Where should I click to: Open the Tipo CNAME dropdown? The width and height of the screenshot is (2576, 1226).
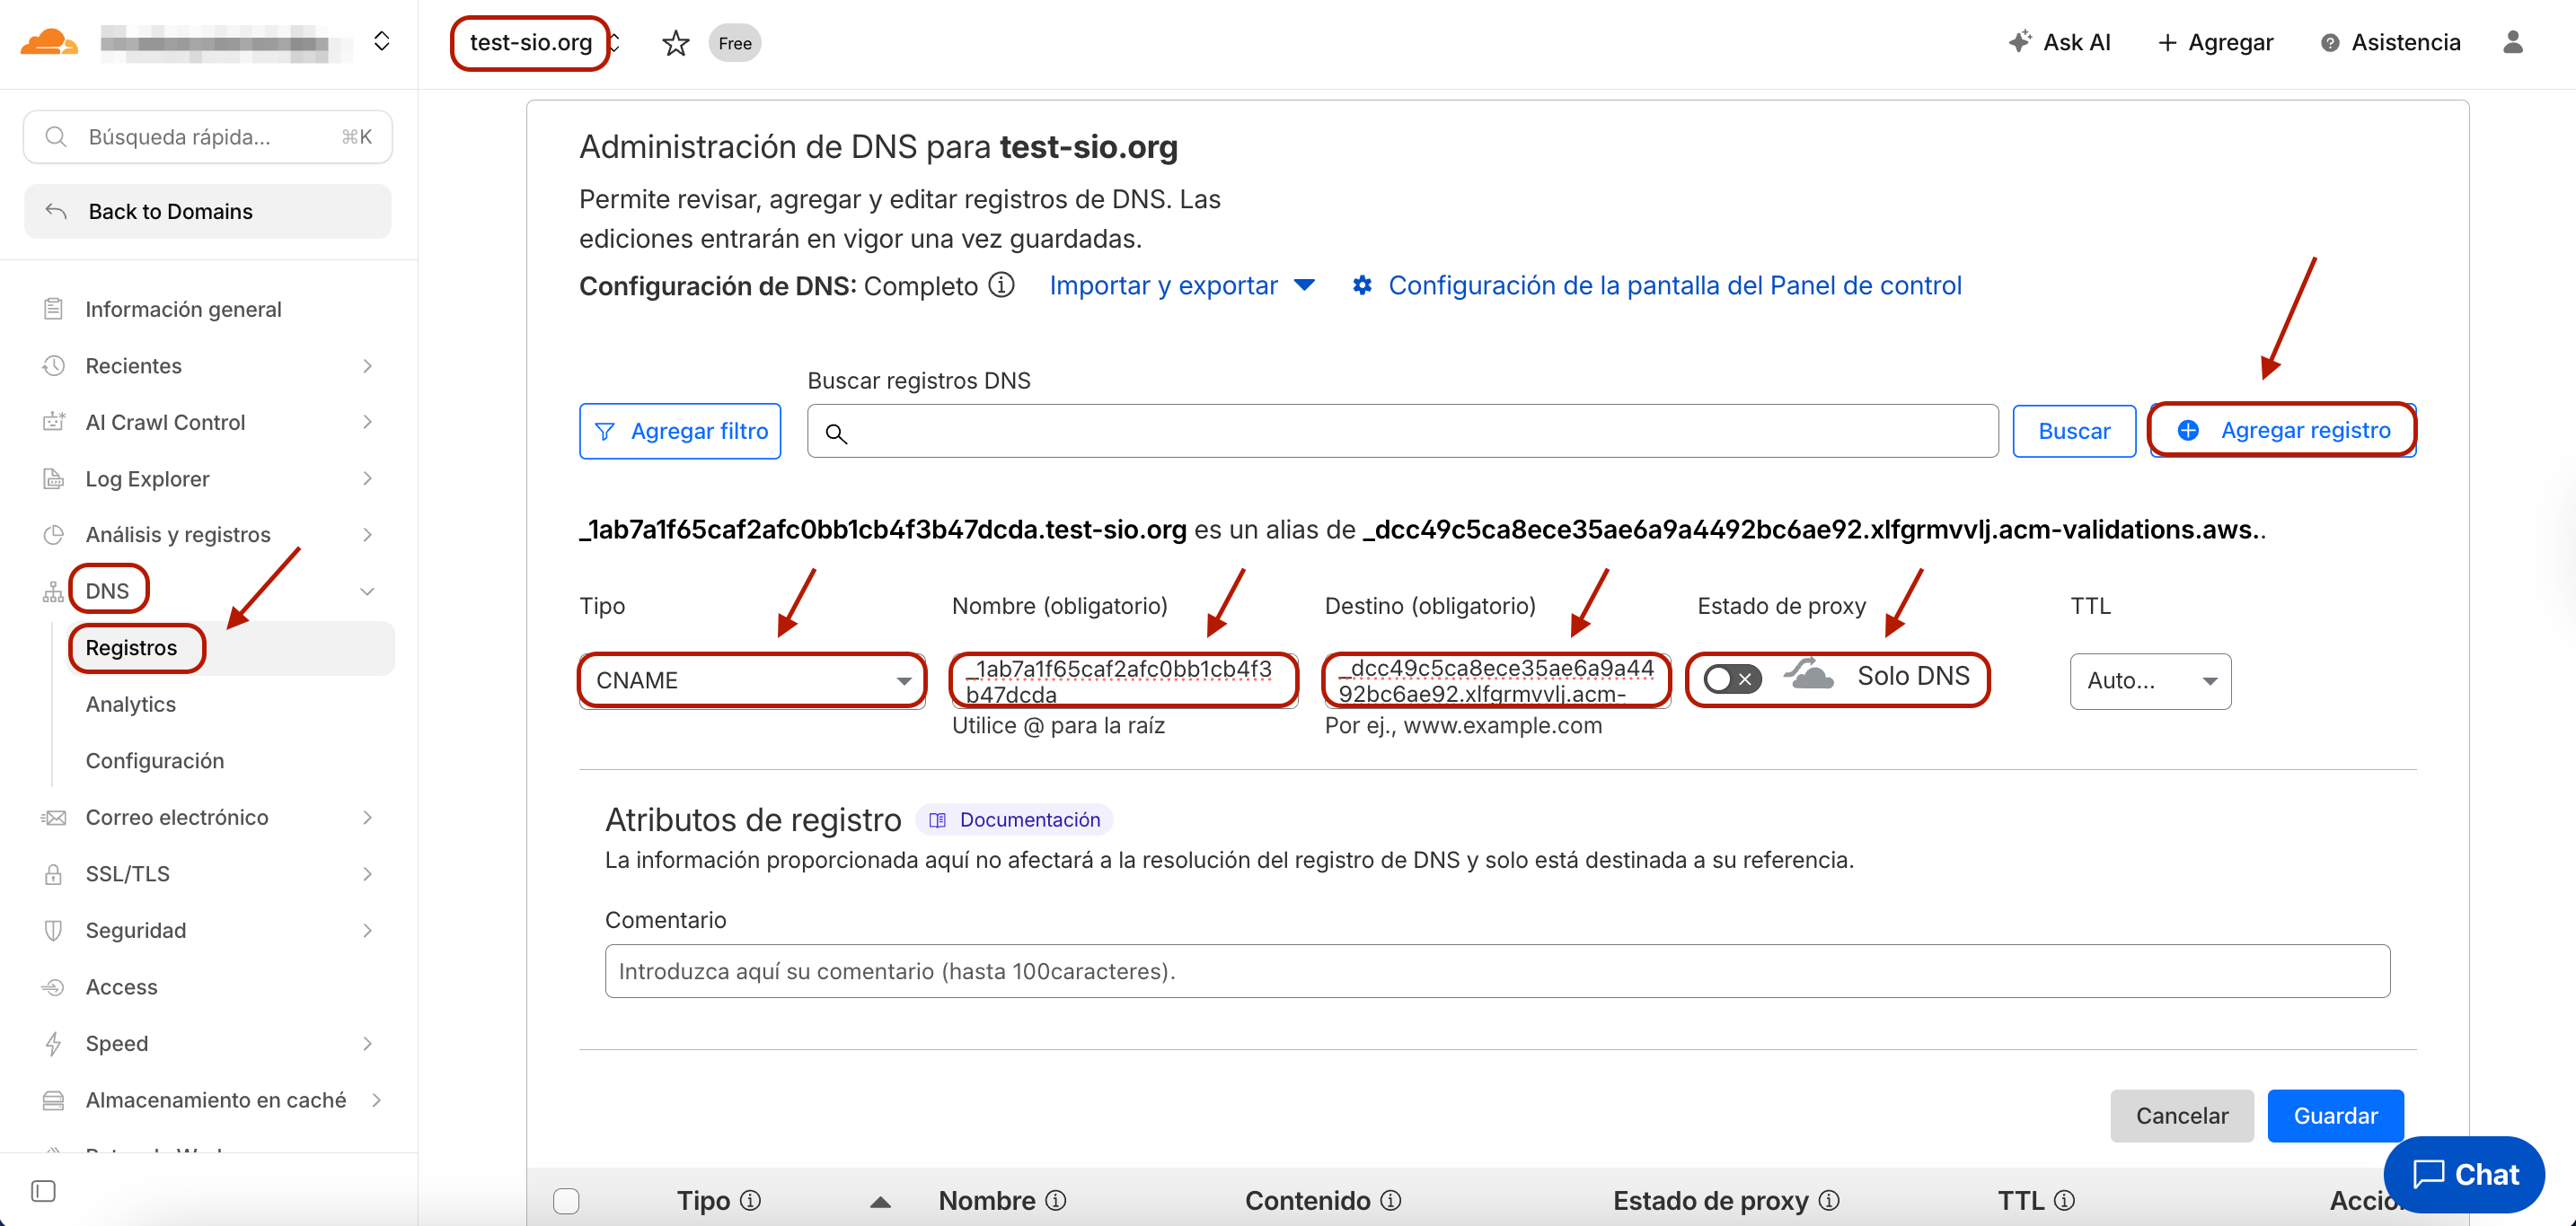[752, 680]
